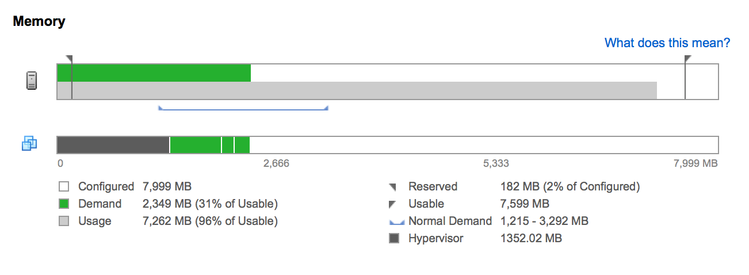Click the host server icon
Viewport: 749px width, 275px height.
pyautogui.click(x=32, y=81)
